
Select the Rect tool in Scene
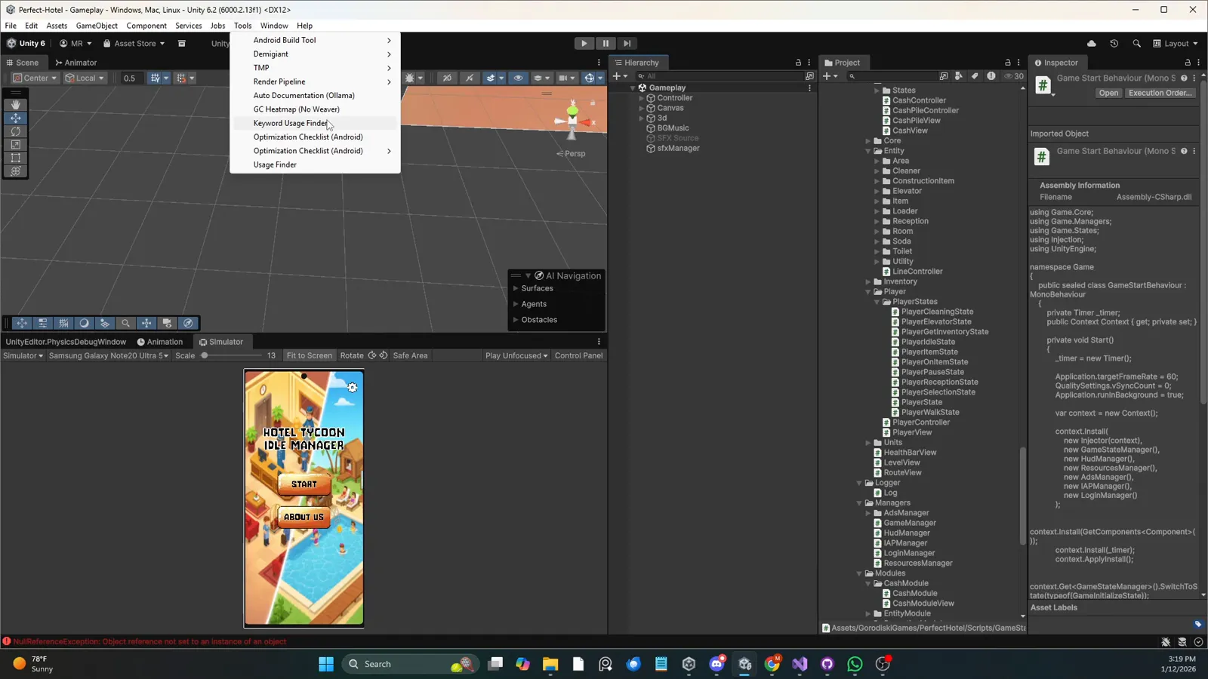[x=15, y=158]
